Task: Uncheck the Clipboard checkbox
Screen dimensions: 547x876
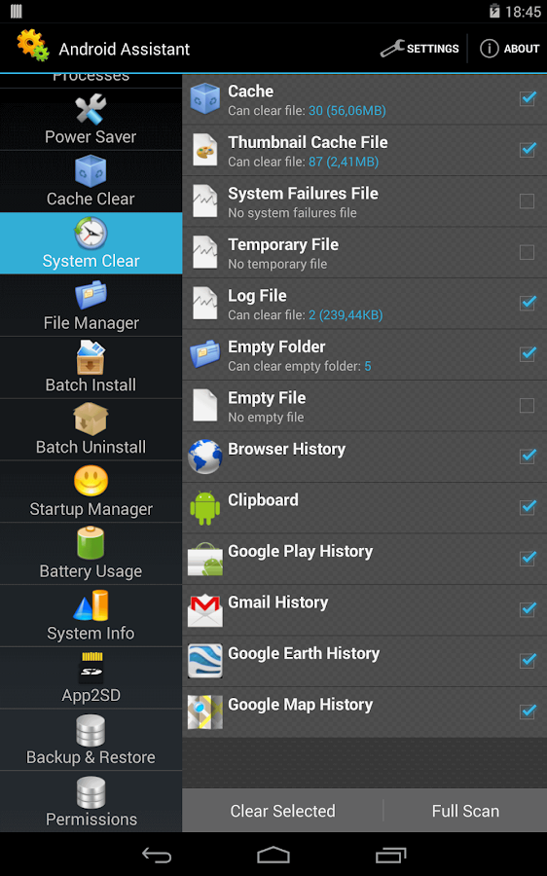Action: point(528,508)
